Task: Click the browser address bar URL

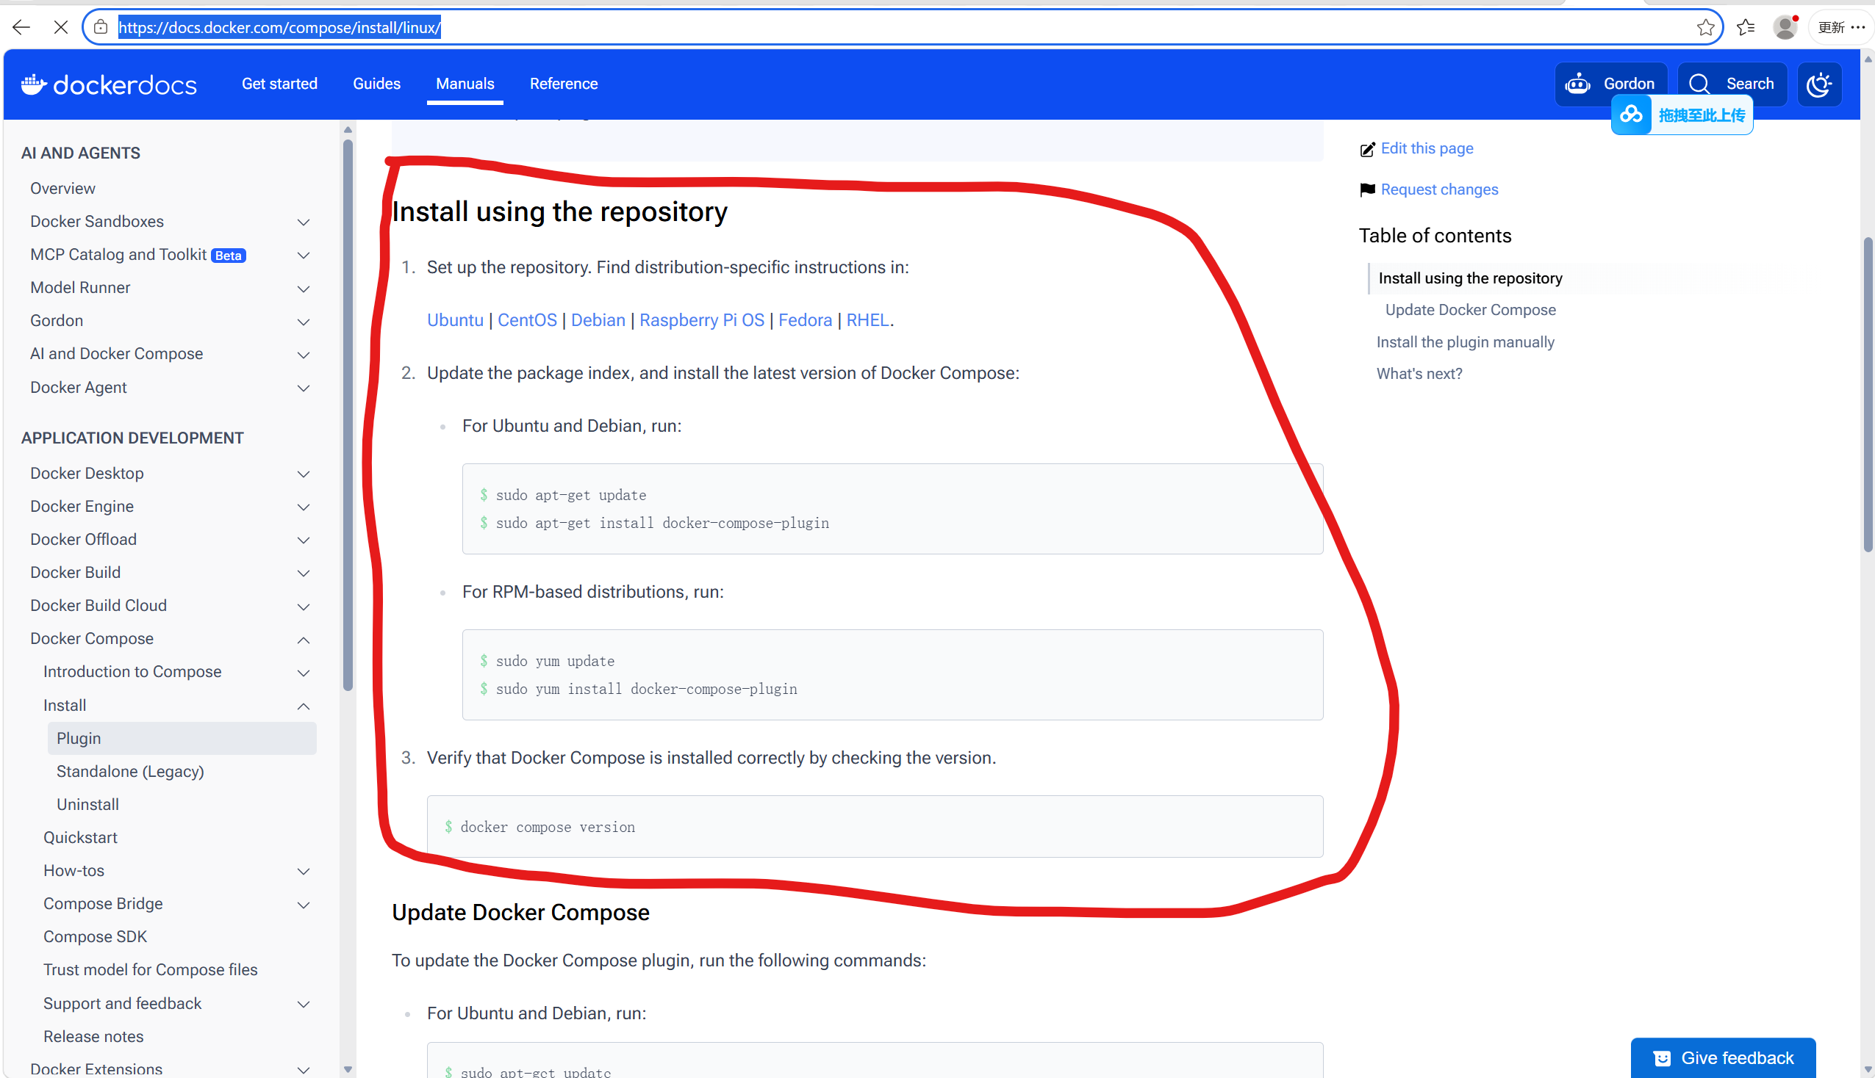Action: 279,28
